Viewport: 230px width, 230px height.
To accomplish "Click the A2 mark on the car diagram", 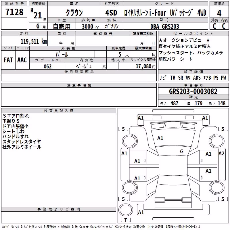I will click(x=221, y=154).
